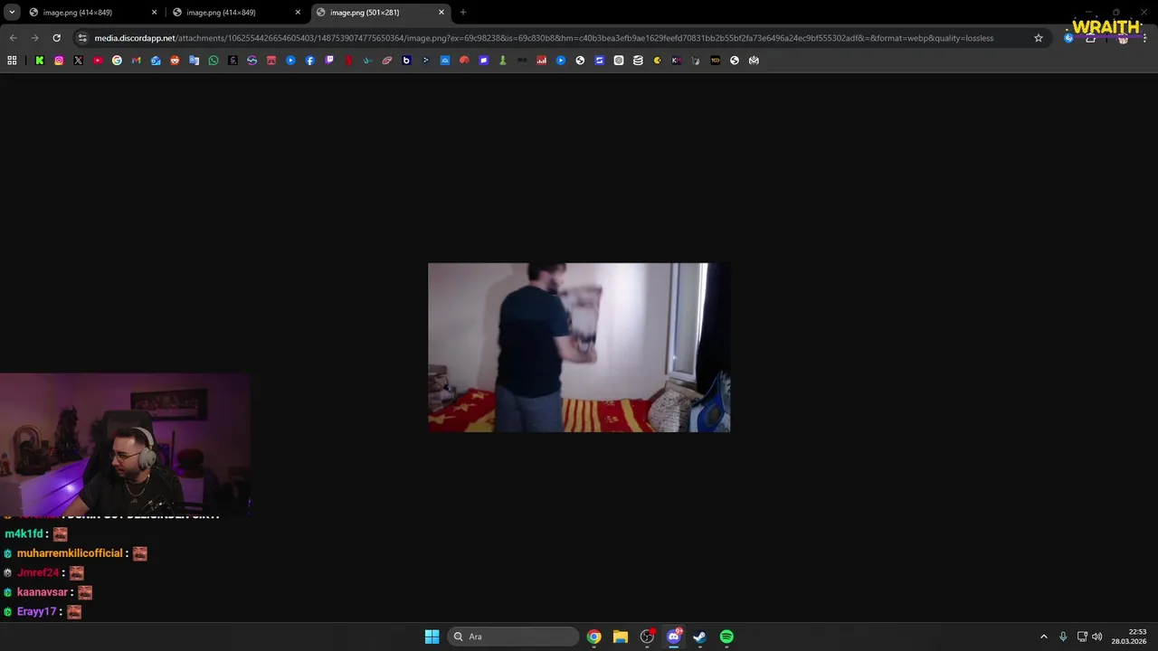Click username m4k1fd in chat
Image resolution: width=1158 pixels, height=651 pixels.
[24, 533]
